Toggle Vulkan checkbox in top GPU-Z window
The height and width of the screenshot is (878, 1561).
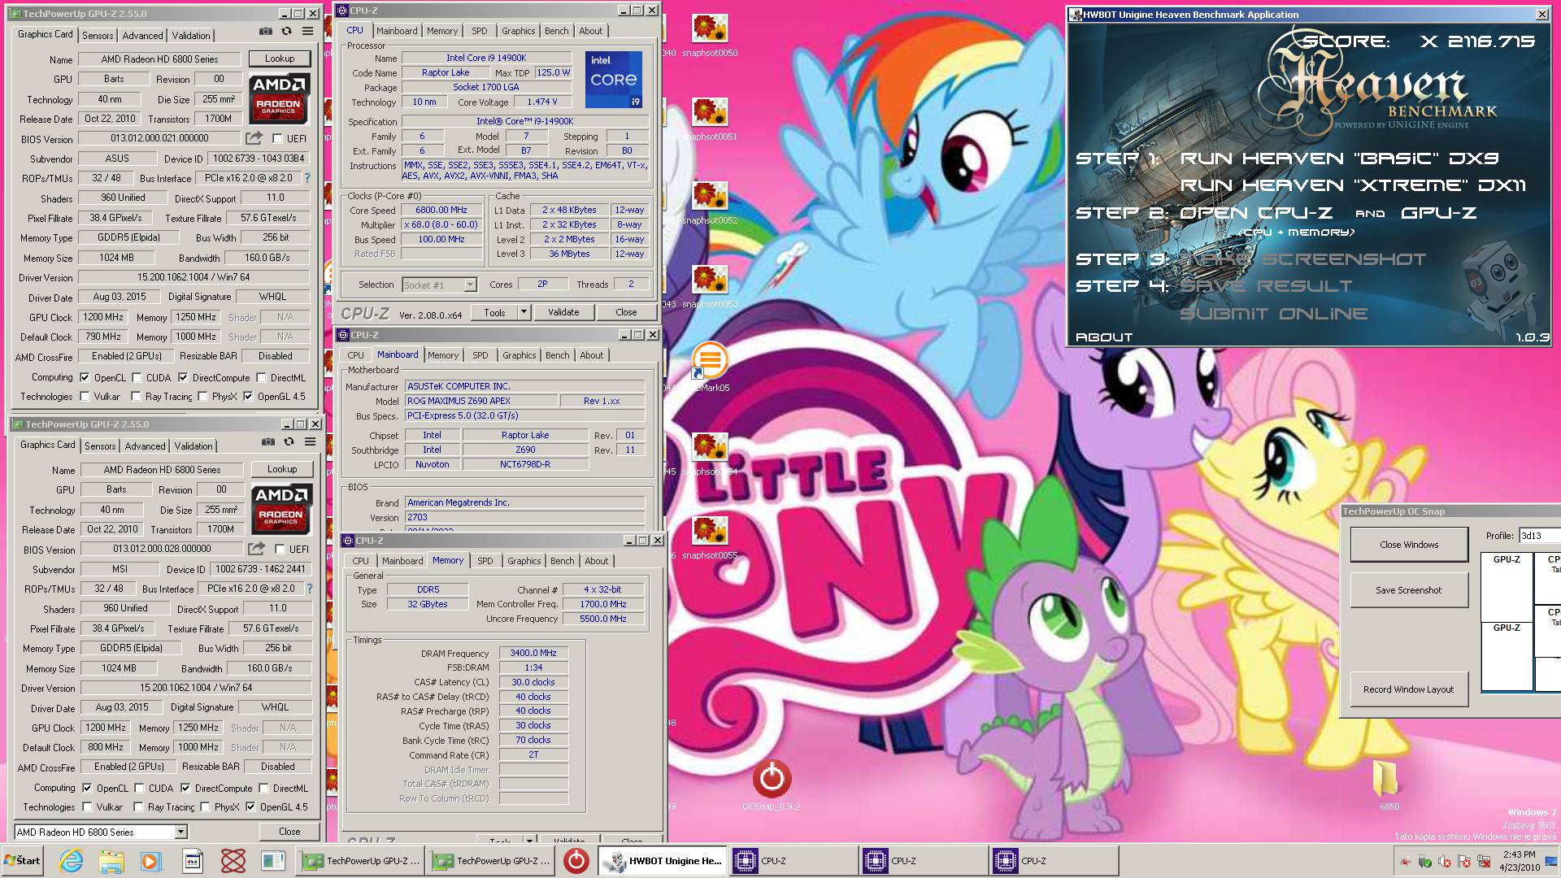click(x=85, y=397)
